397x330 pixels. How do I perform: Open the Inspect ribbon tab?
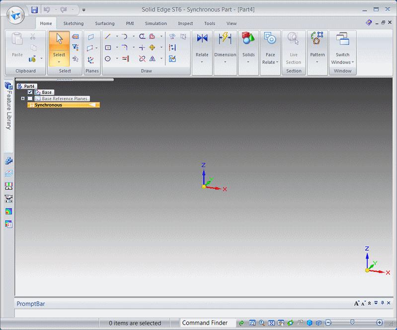[185, 23]
